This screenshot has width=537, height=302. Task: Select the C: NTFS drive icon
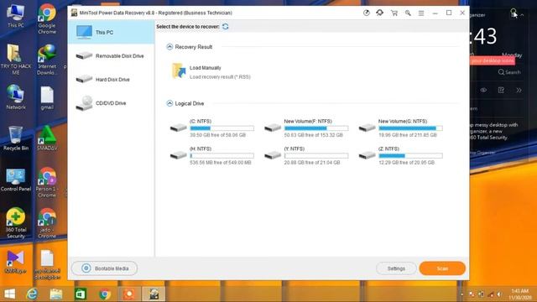click(179, 128)
